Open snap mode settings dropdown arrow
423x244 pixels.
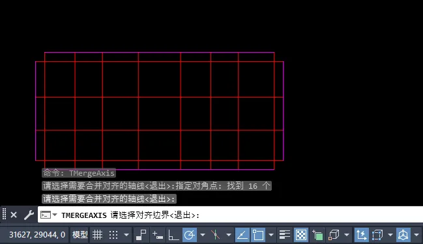(126, 235)
